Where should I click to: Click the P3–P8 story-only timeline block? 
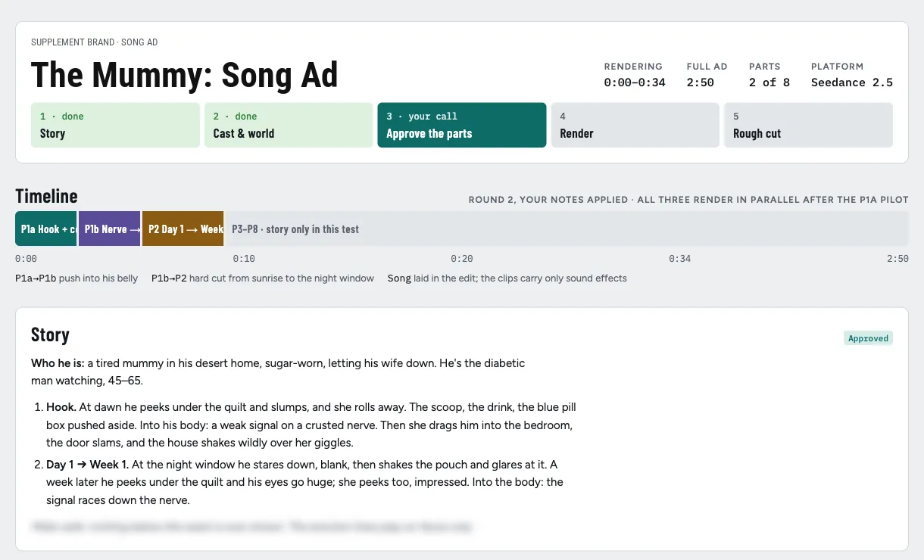click(x=567, y=229)
